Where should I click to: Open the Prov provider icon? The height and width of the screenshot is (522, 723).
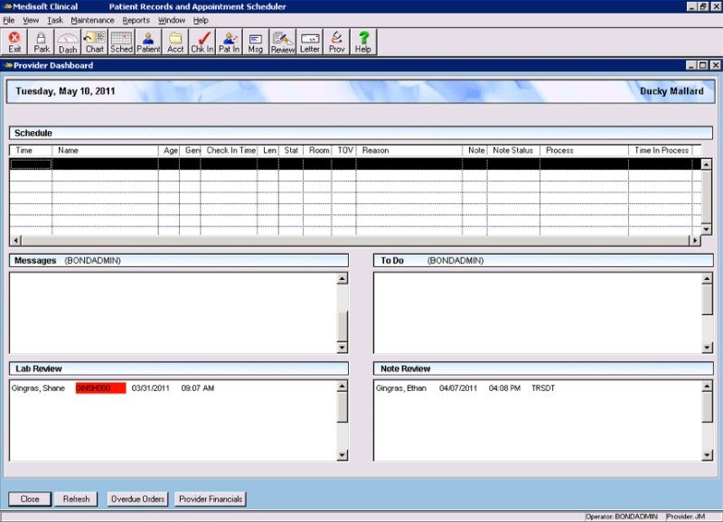pos(336,42)
